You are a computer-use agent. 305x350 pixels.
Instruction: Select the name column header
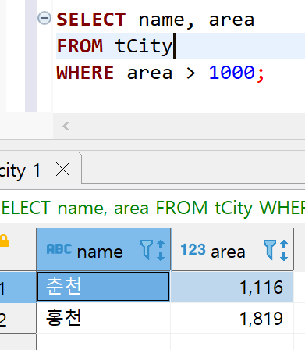point(104,250)
